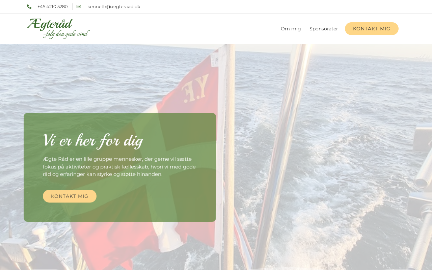The height and width of the screenshot is (270, 432).
Task: Open the Ægteråd logo homepage link
Action: click(58, 29)
